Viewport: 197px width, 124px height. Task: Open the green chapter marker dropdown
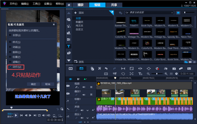point(85,79)
